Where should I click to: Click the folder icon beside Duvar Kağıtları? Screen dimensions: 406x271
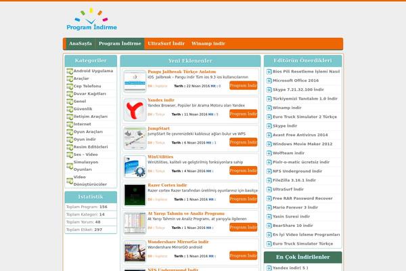(x=70, y=94)
